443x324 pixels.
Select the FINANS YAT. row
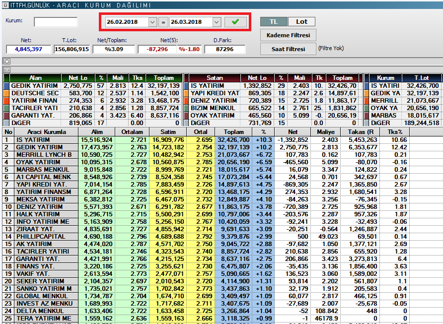(206, 266)
